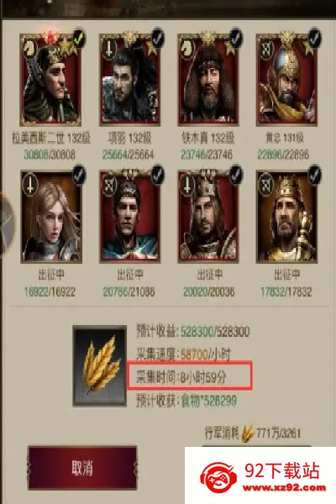Select the 铁木真 hero portrait
Screen dimensions: 336x504
coord(208,80)
